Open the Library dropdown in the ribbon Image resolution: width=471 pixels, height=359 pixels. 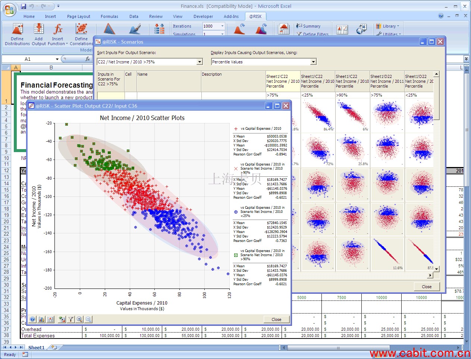click(x=388, y=26)
